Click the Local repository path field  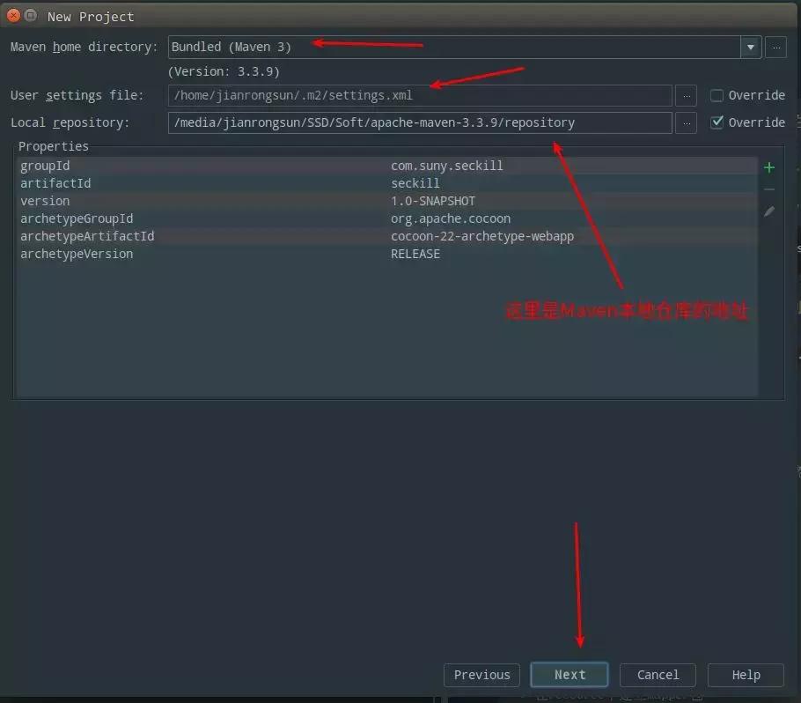[420, 122]
